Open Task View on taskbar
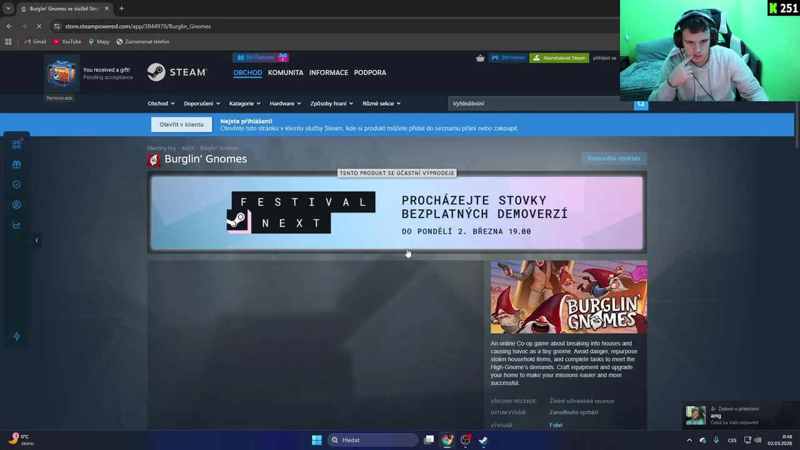This screenshot has width=800, height=450. pos(429,440)
